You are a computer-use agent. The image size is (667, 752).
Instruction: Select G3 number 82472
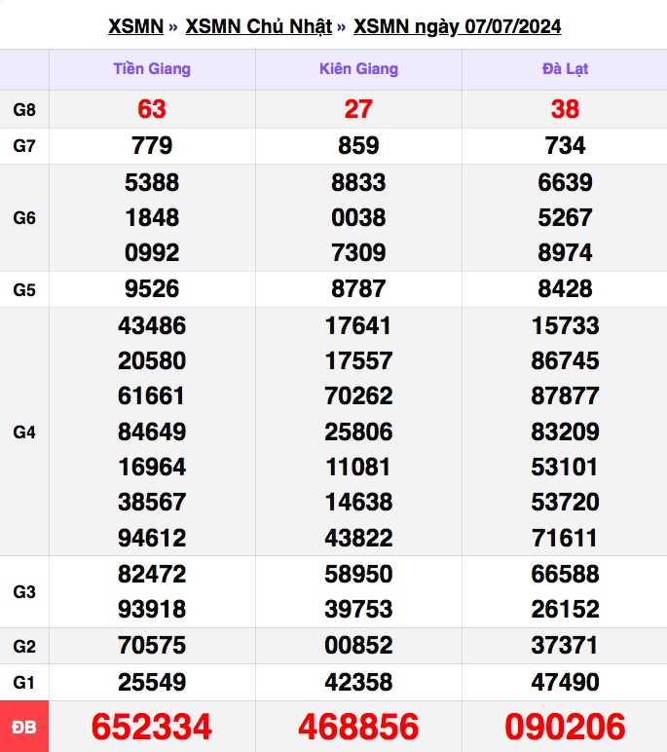[x=152, y=574]
